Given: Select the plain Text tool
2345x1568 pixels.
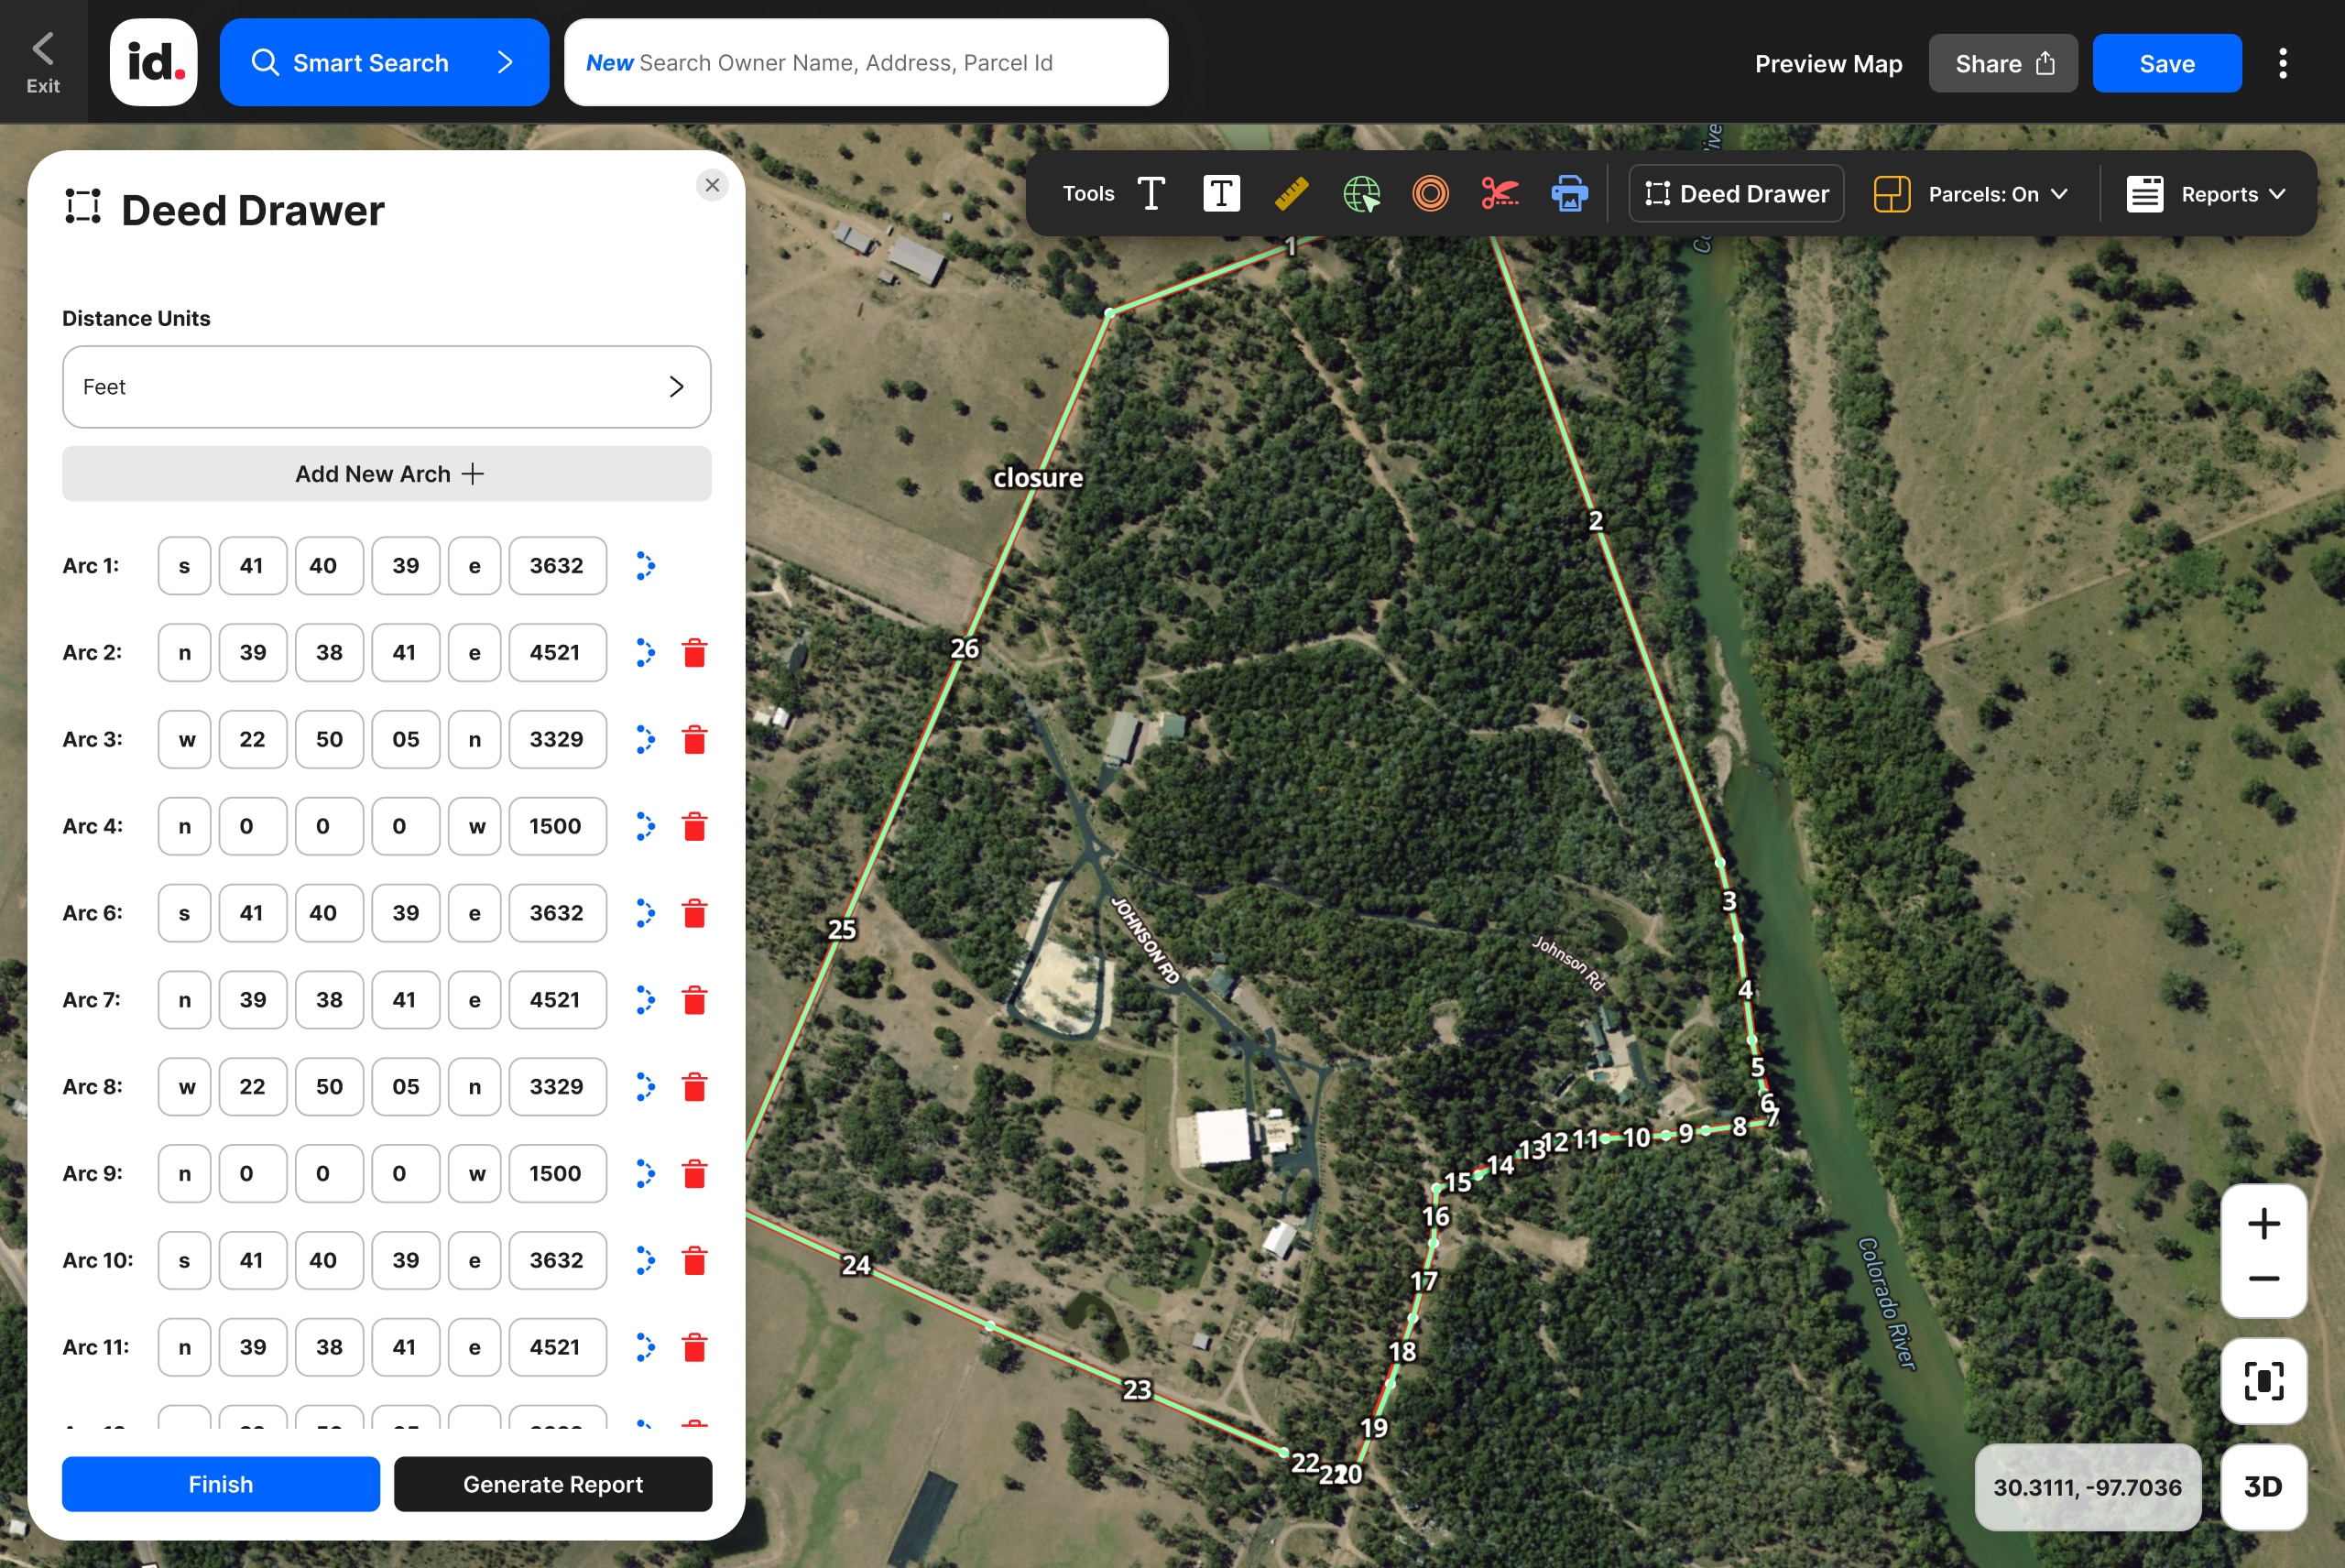Looking at the screenshot, I should (x=1151, y=193).
